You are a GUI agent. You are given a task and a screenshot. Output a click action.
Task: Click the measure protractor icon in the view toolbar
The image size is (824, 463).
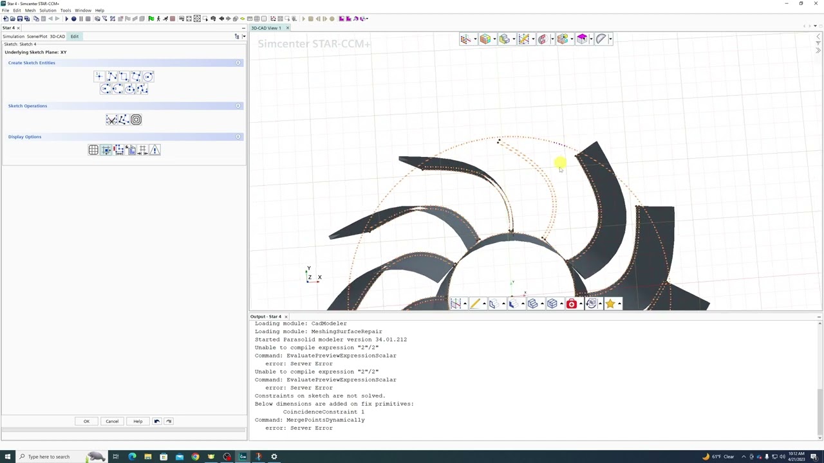[x=601, y=39]
